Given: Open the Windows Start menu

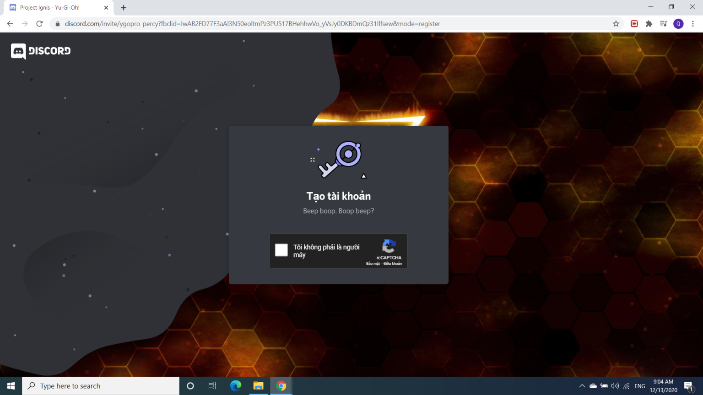Looking at the screenshot, I should pyautogui.click(x=11, y=386).
